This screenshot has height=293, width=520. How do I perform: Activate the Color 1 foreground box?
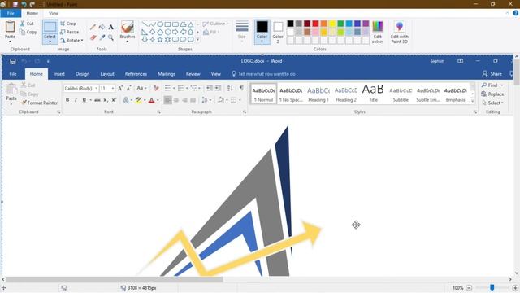click(262, 32)
